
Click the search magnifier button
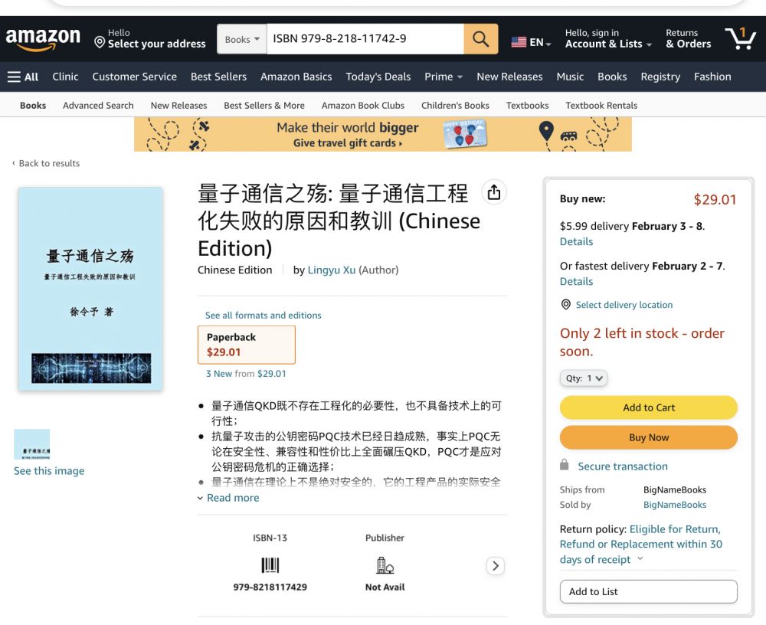coord(481,39)
